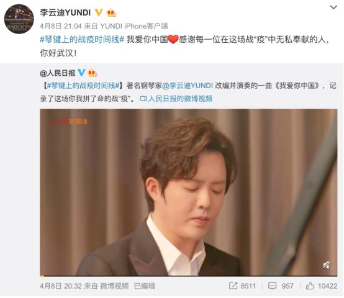Click the 李云迪YUNDI profile avatar
Screen dimensions: 344x298
pos(19,19)
